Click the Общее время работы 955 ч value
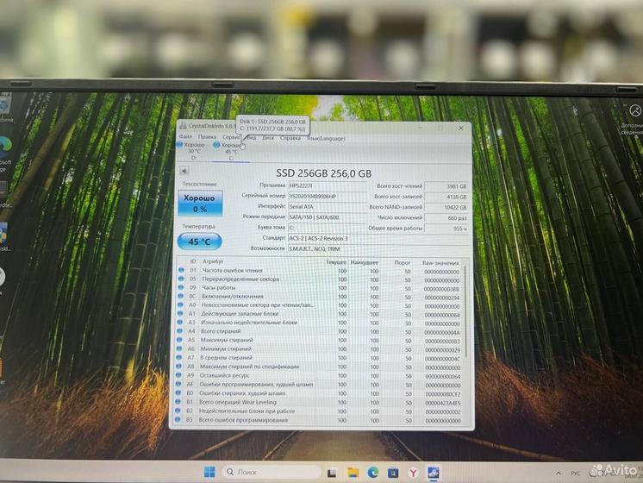Image resolution: width=643 pixels, height=483 pixels. (x=446, y=229)
